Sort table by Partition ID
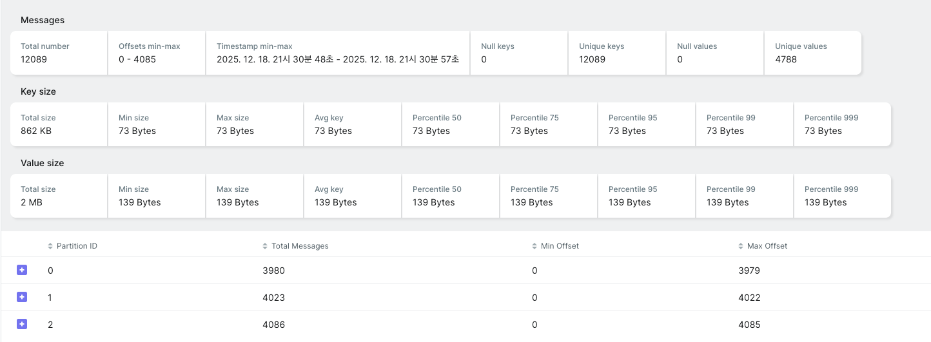931x342 pixels. pos(72,246)
